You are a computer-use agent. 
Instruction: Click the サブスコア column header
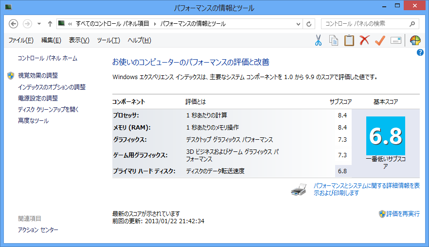pyautogui.click(x=340, y=102)
